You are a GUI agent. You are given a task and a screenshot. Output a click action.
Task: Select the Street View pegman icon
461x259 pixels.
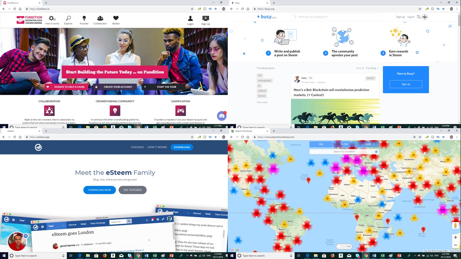tap(456, 225)
